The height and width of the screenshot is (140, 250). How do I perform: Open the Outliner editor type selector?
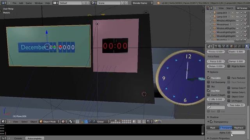209,8
